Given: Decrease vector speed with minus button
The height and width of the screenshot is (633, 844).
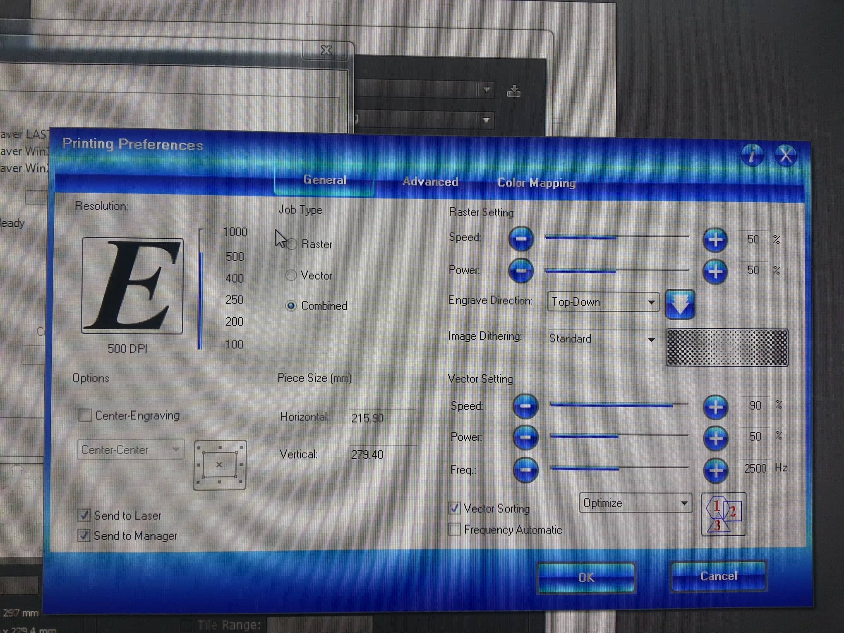Looking at the screenshot, I should coord(525,406).
